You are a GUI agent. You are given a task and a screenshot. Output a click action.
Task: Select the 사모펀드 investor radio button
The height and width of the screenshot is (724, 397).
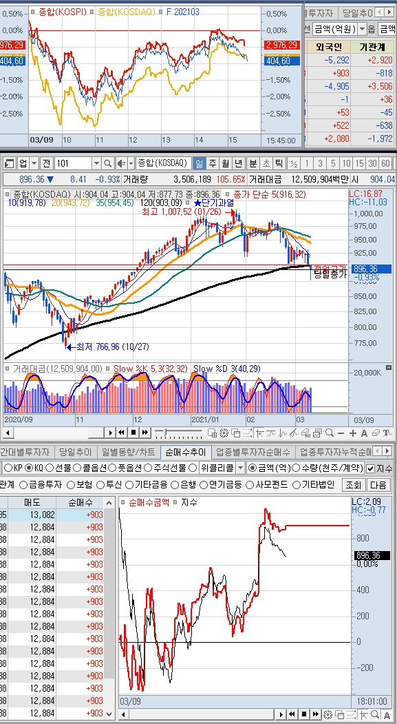[250, 485]
